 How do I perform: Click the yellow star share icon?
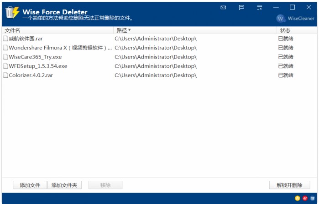[298, 198]
